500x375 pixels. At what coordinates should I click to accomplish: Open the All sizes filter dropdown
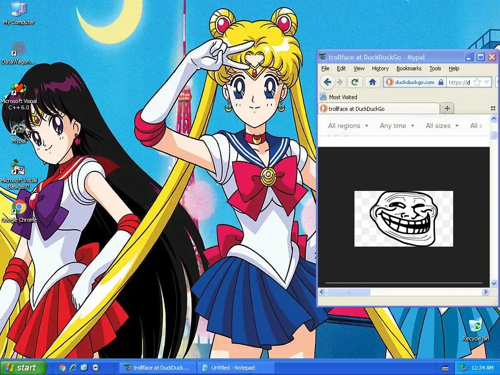click(x=442, y=125)
